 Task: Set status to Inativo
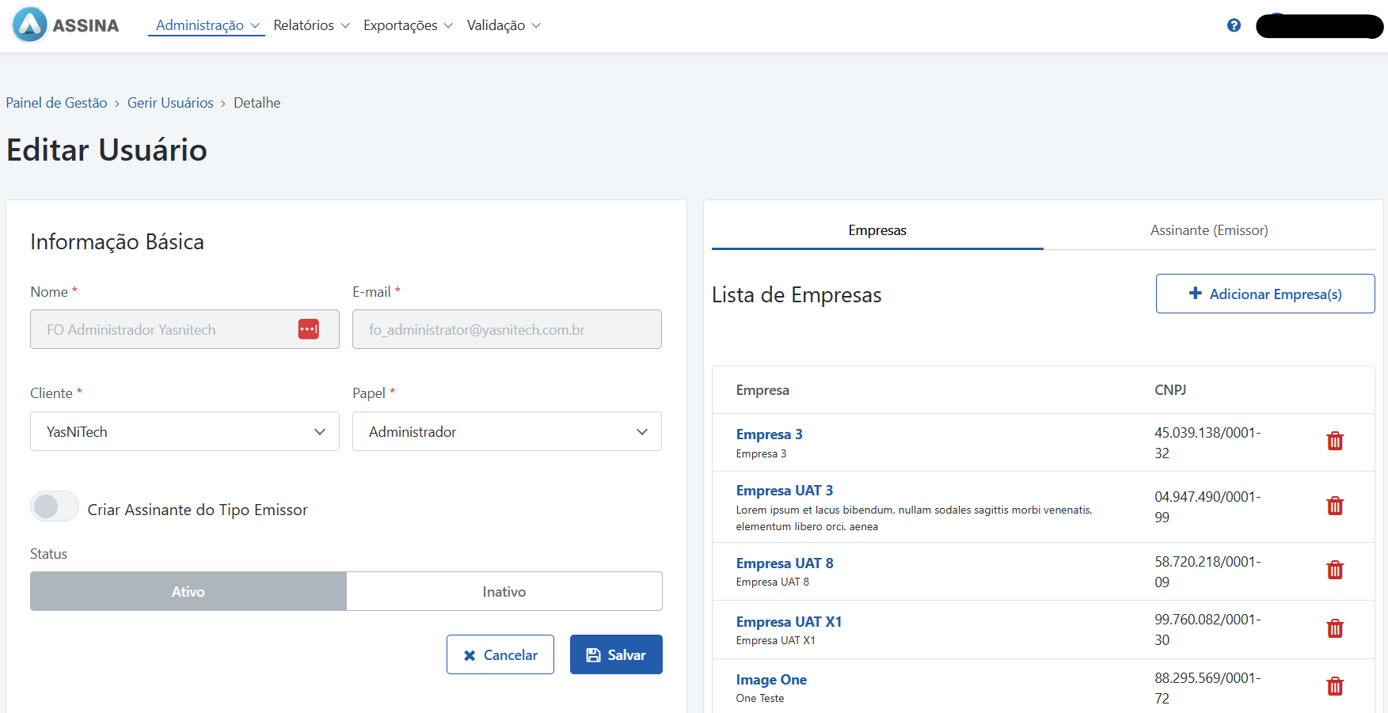[x=504, y=591]
